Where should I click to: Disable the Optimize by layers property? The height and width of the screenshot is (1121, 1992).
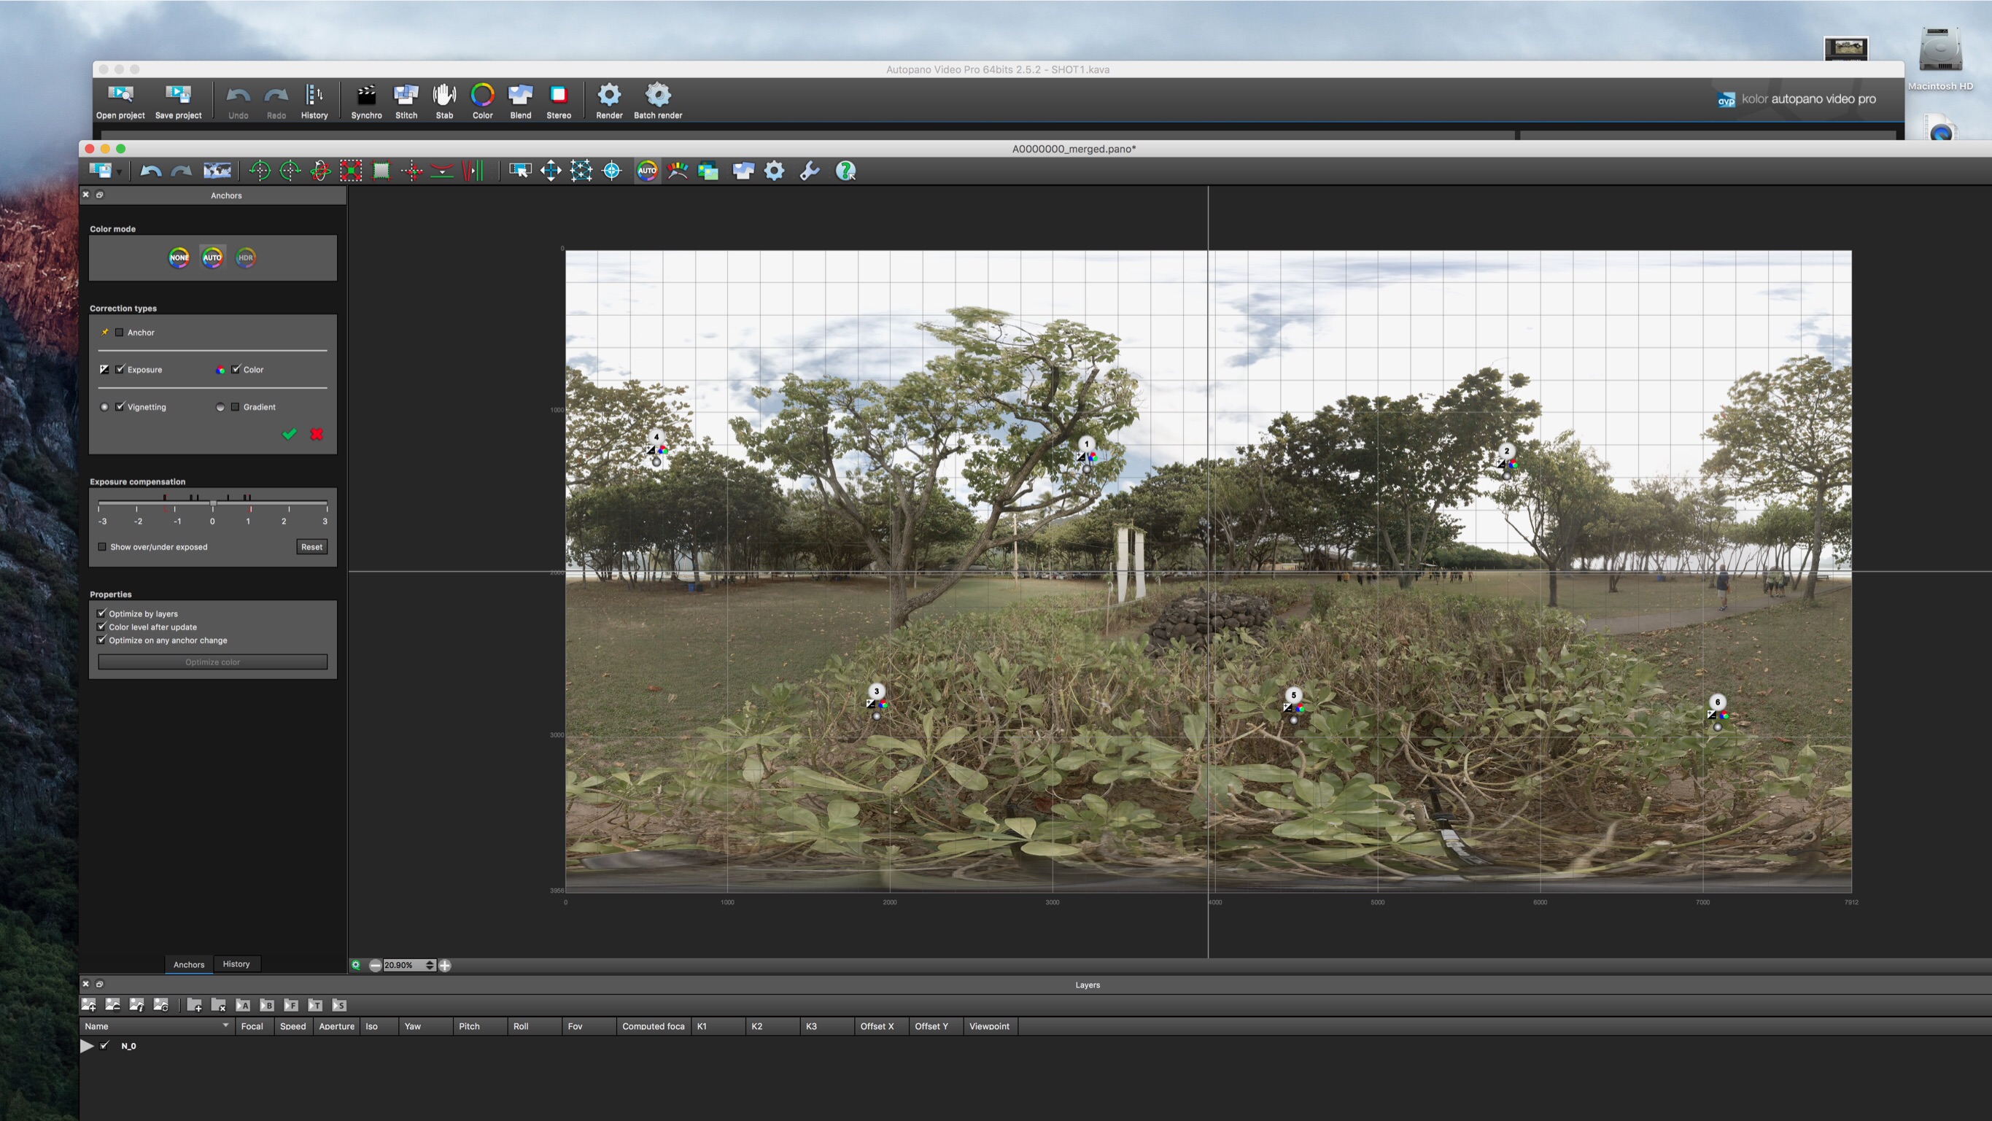pyautogui.click(x=101, y=613)
